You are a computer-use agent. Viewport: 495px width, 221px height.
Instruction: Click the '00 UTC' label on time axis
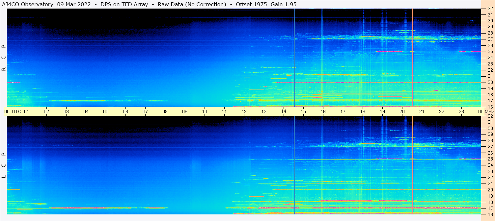coord(13,111)
